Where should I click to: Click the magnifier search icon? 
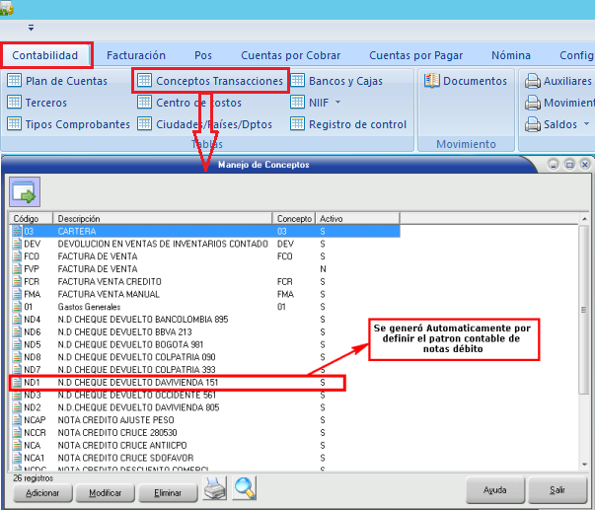tap(244, 488)
